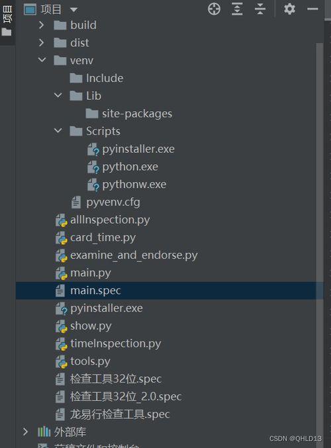Screen dimensions: 331x448
Task: Click the locate/select opened file target icon
Action: pos(214,9)
